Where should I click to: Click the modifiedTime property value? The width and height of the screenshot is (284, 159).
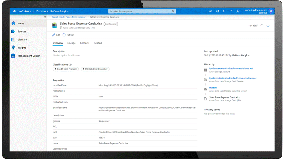pos(128,85)
